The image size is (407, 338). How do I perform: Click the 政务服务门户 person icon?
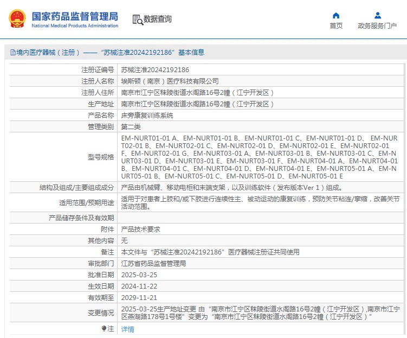tap(377, 15)
